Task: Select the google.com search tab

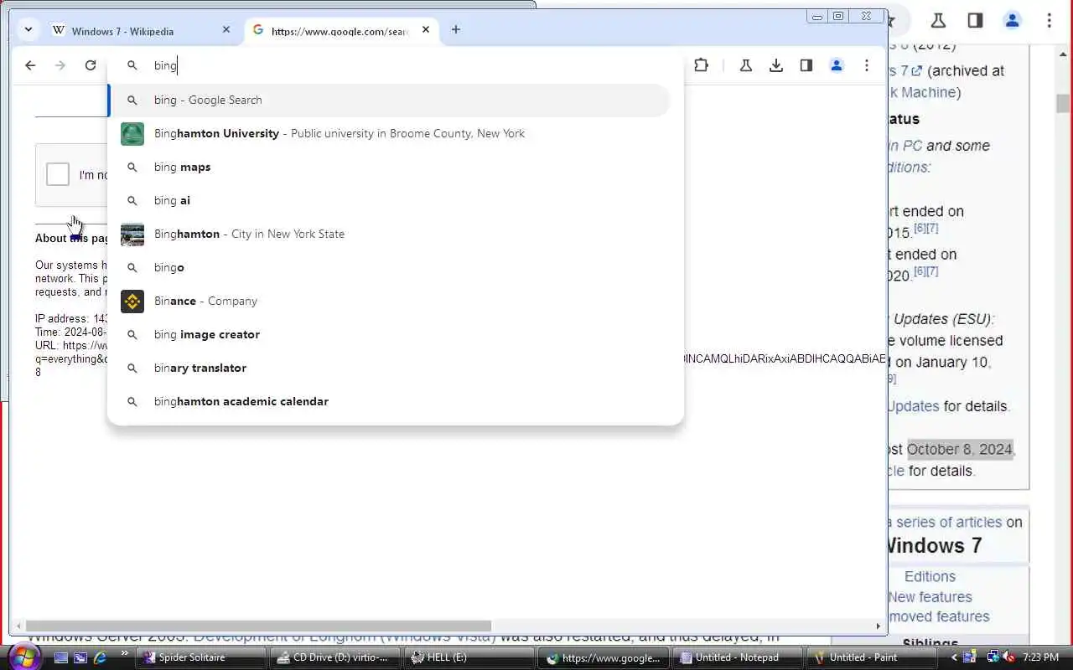Action: coord(344,30)
